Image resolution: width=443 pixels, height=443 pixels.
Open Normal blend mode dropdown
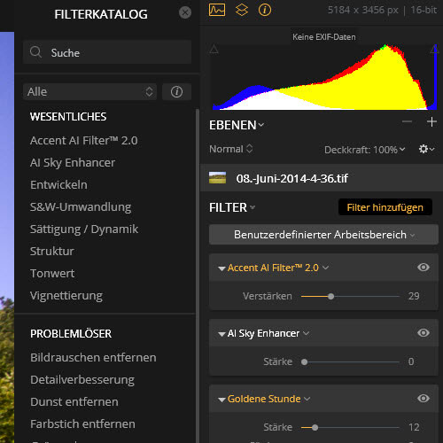point(231,149)
